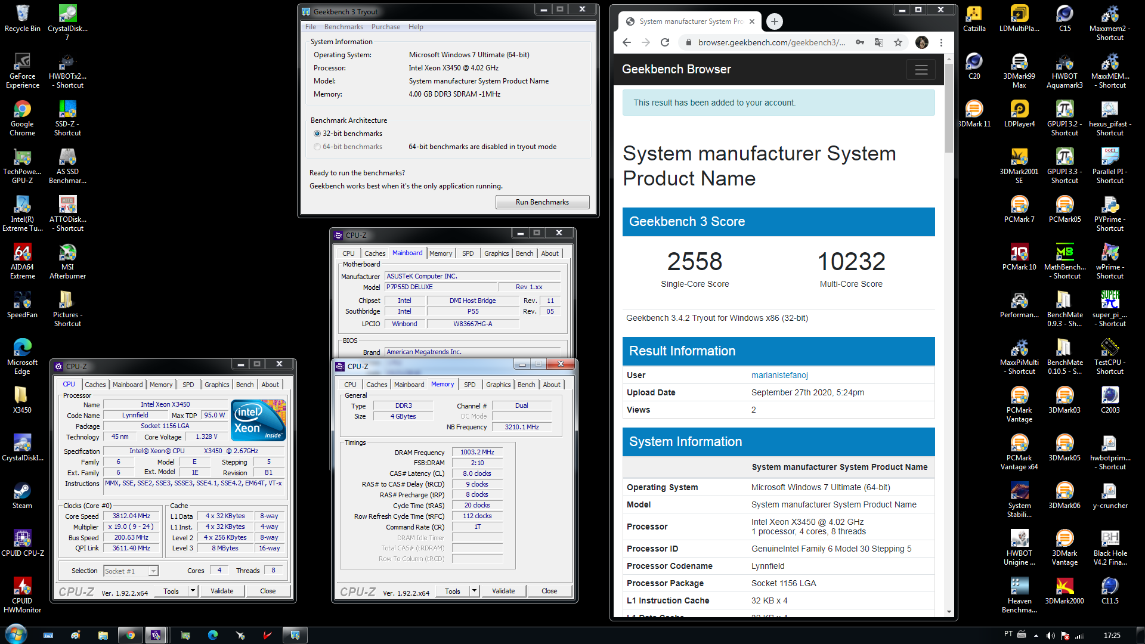Viewport: 1145px width, 644px height.
Task: Open TestCPU shortcut desktop icon
Action: coord(1110,356)
